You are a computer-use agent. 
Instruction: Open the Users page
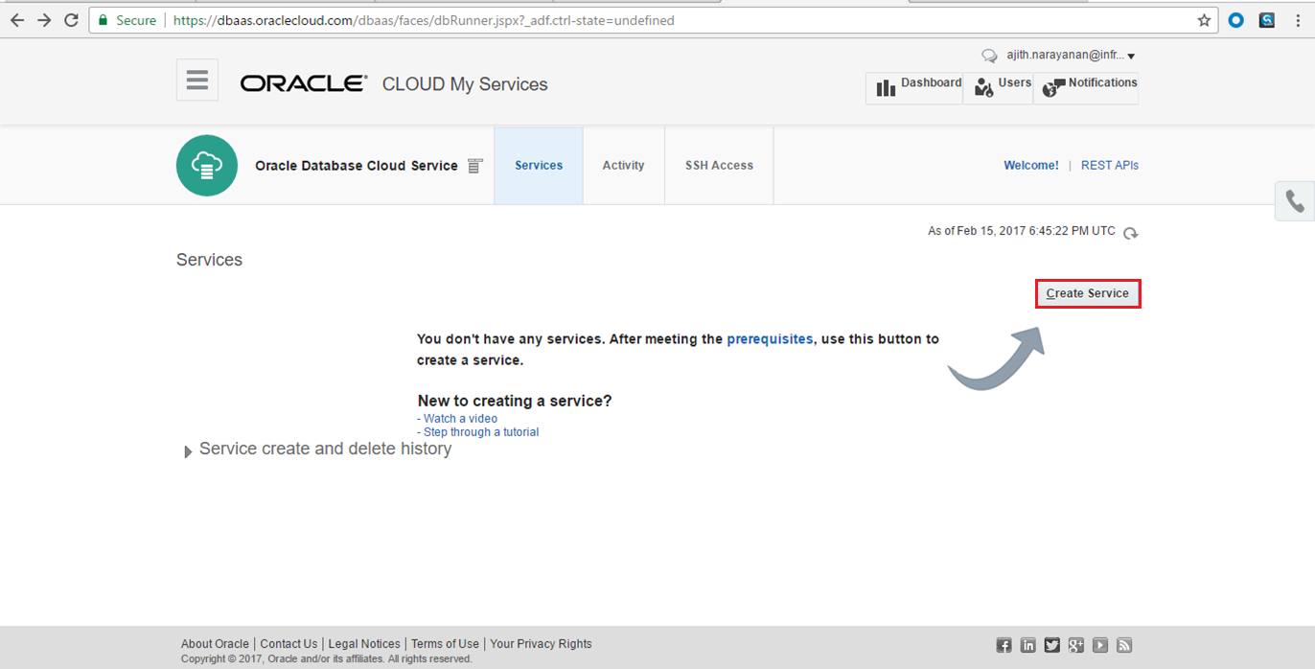coord(999,87)
